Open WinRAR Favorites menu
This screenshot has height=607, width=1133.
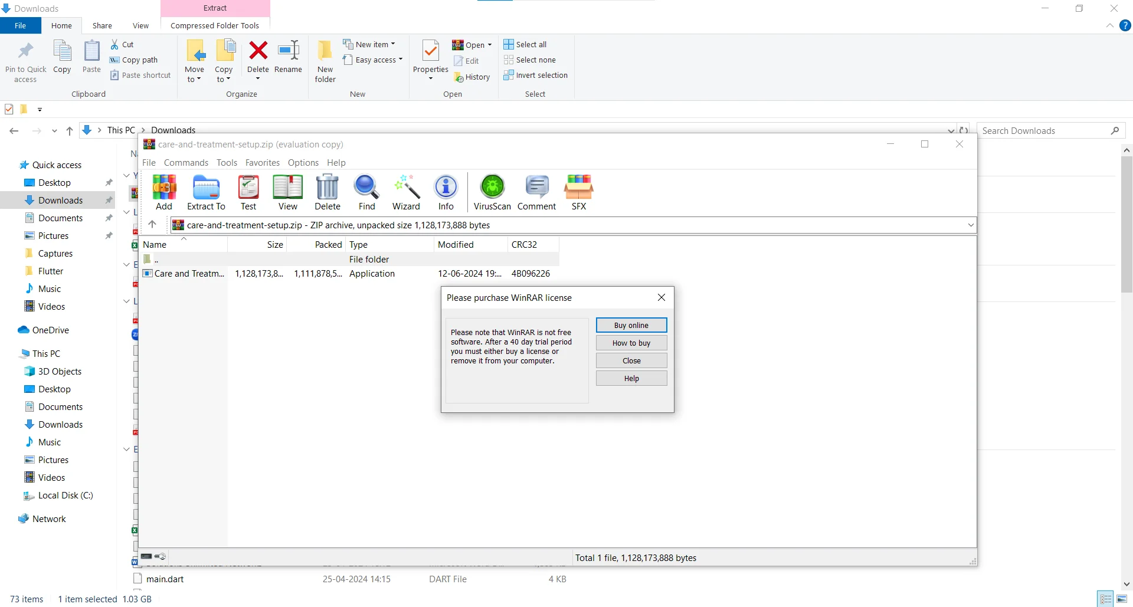(x=263, y=162)
